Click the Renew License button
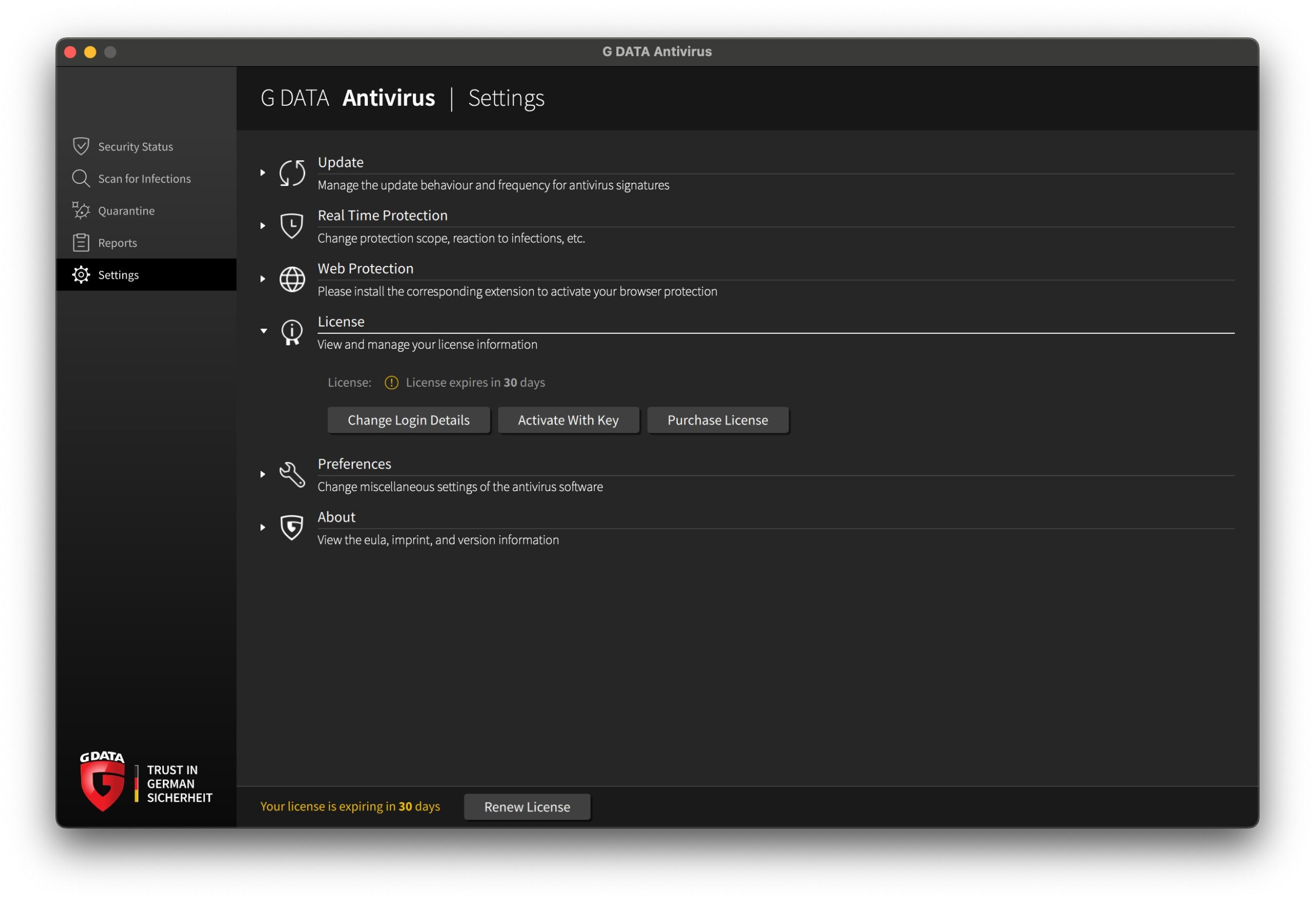This screenshot has height=902, width=1315. point(527,807)
